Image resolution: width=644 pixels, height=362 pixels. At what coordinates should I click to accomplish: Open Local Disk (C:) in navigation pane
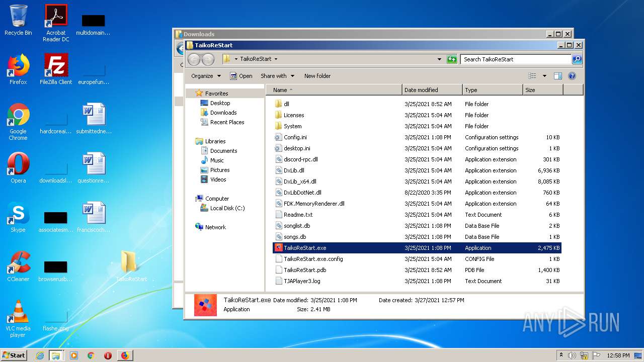pos(227,208)
